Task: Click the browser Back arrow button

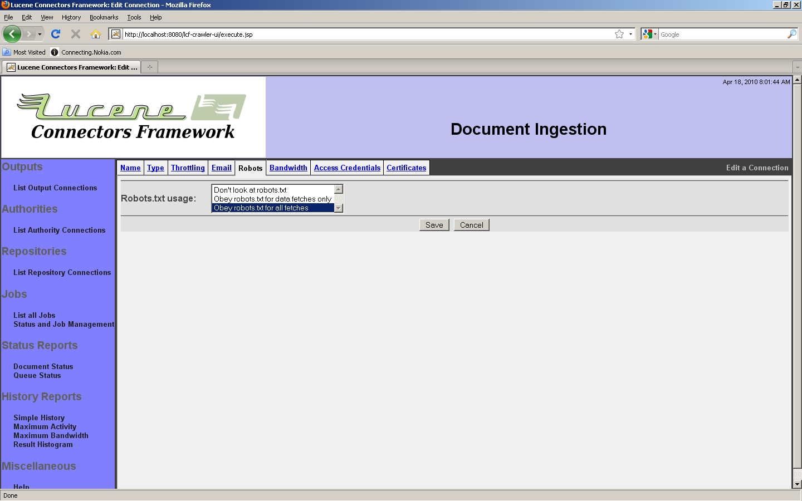Action: 12,34
